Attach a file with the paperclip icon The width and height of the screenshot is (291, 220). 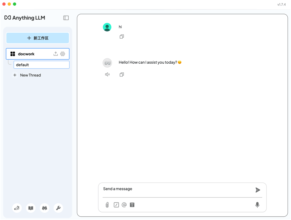point(107,205)
